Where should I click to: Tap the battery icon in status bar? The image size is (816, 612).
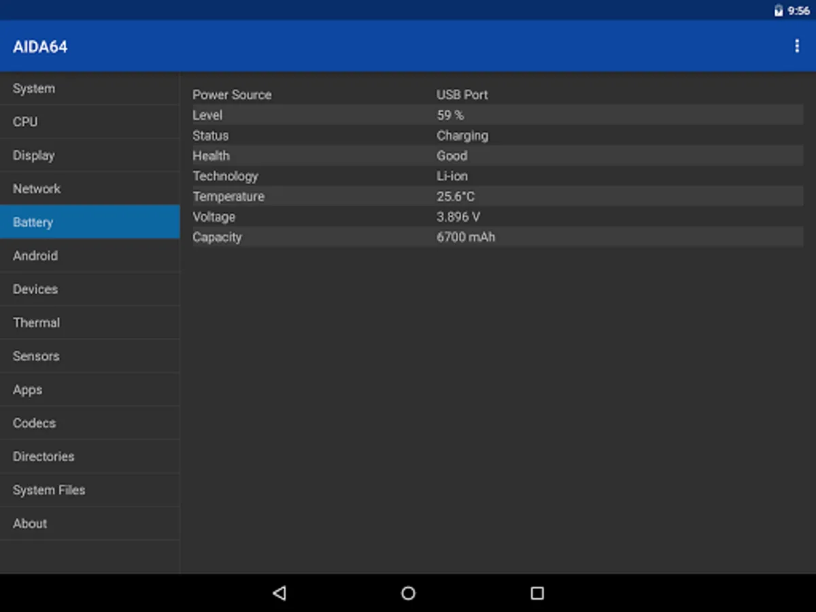[x=779, y=10]
